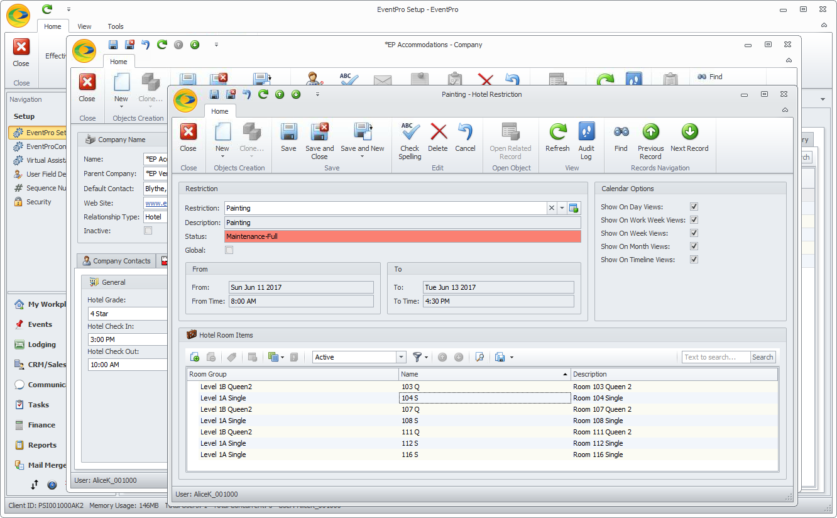The height and width of the screenshot is (518, 837).
Task: Collapse the Hotel Restriction ribbon with the chevron
Action: pyautogui.click(x=785, y=110)
